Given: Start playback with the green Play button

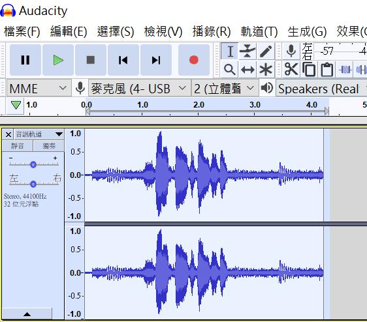Looking at the screenshot, I should click(x=58, y=60).
